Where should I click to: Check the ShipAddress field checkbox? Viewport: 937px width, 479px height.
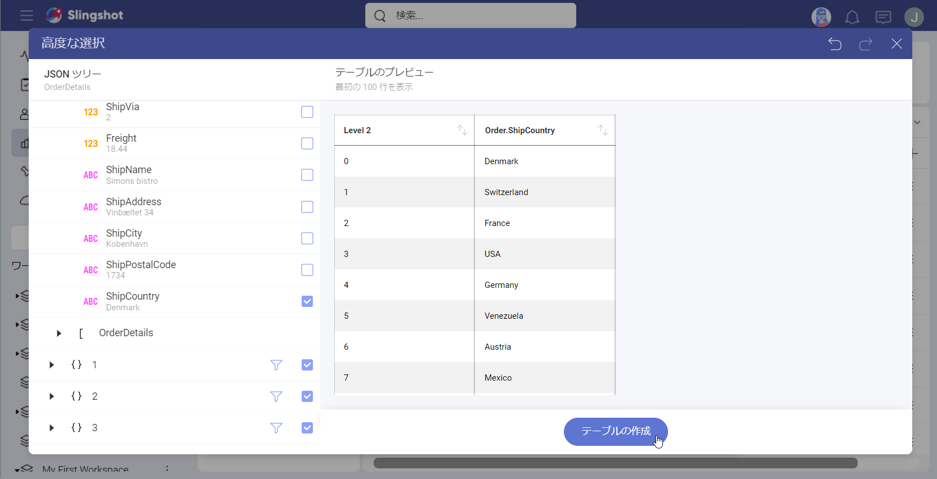coord(307,207)
